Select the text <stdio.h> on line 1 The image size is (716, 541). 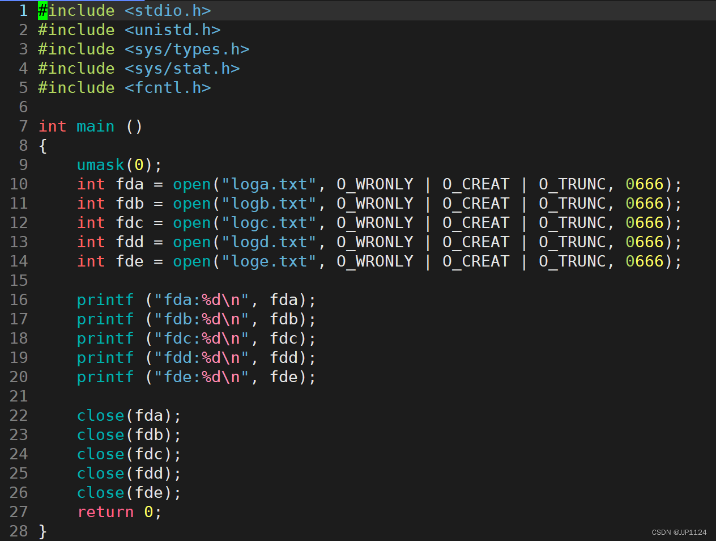tap(168, 11)
